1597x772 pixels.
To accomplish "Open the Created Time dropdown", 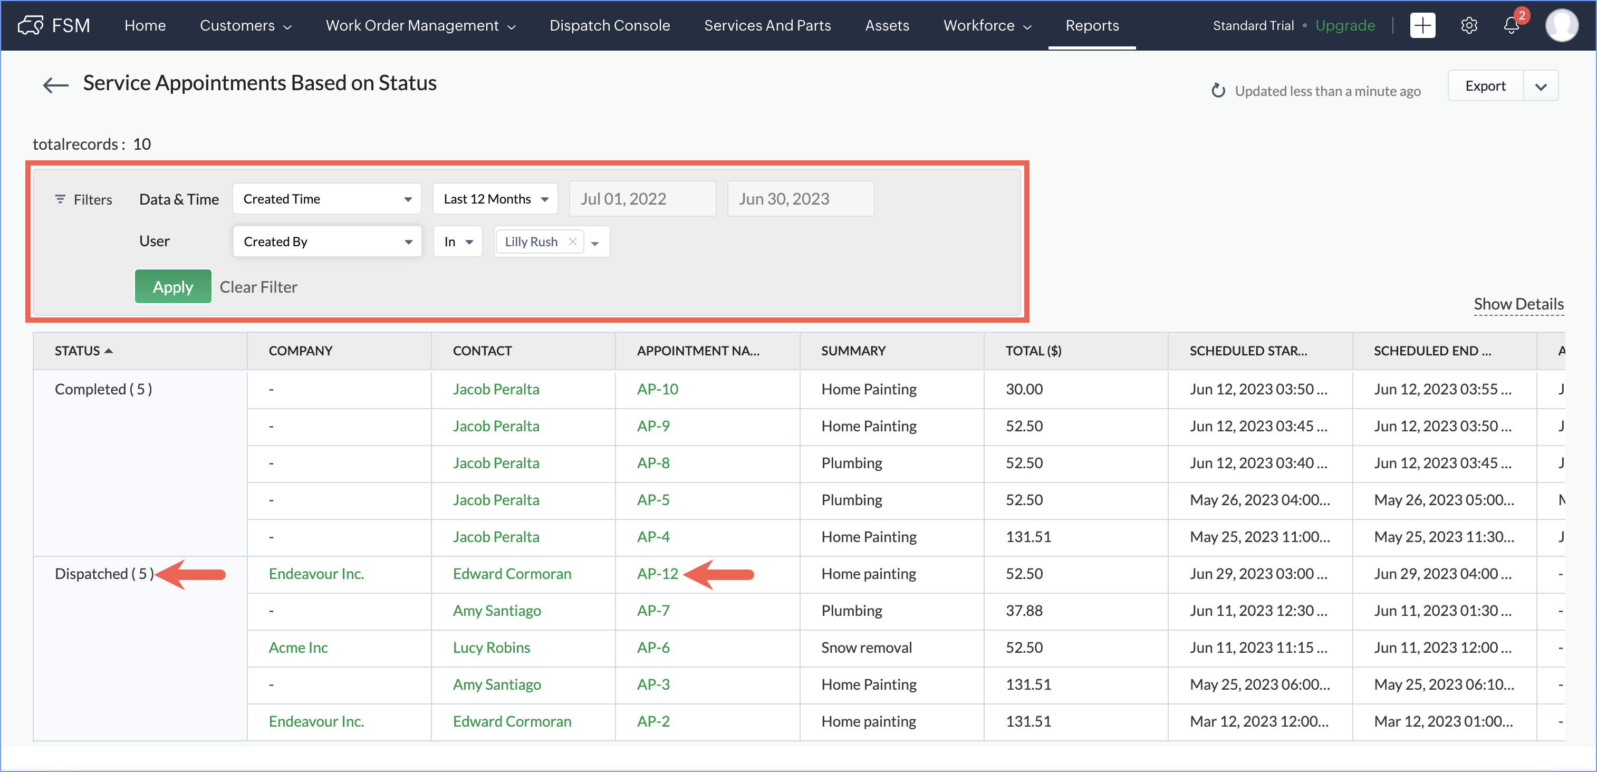I will [x=326, y=199].
